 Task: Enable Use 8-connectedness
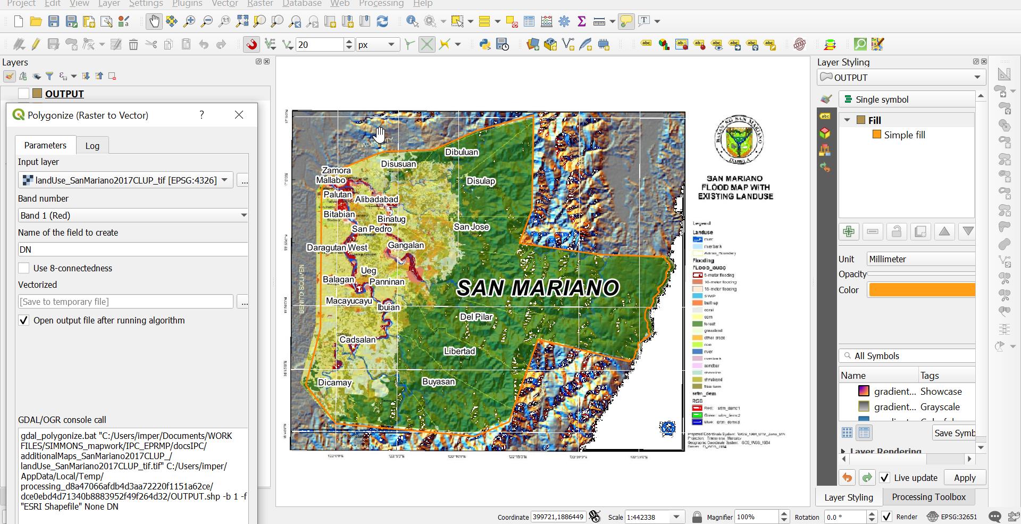coord(24,268)
